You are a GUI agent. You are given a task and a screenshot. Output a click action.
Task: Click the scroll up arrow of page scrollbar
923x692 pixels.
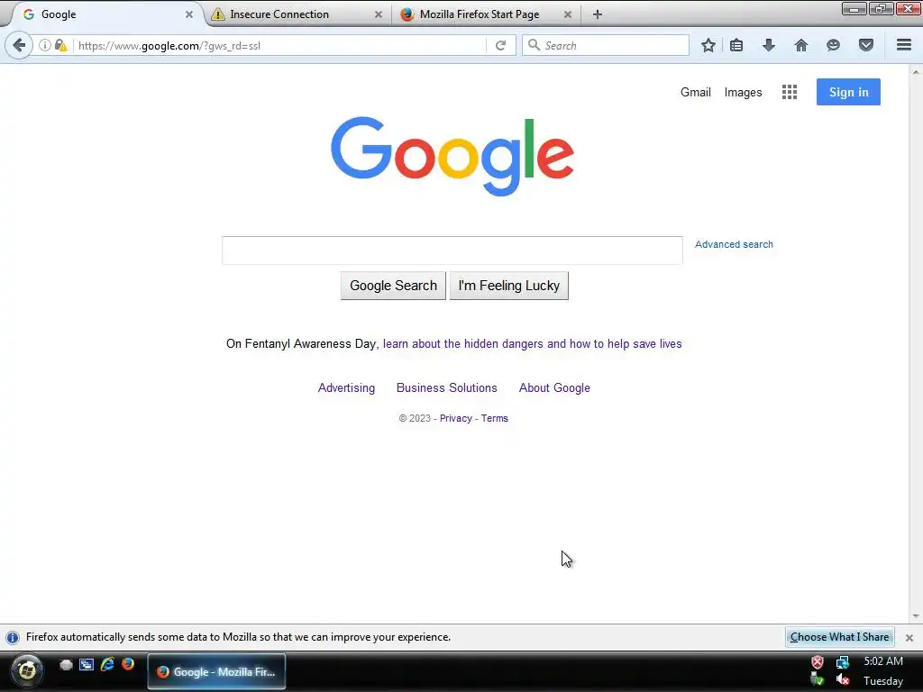(916, 72)
